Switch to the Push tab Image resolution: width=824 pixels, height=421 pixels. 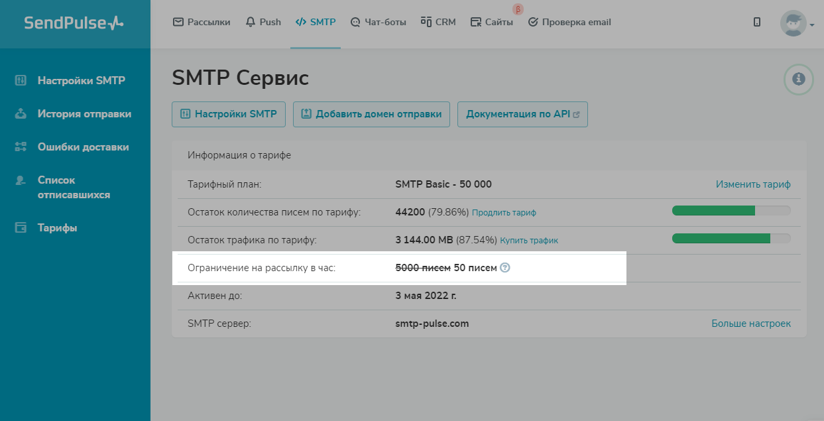[x=263, y=22]
